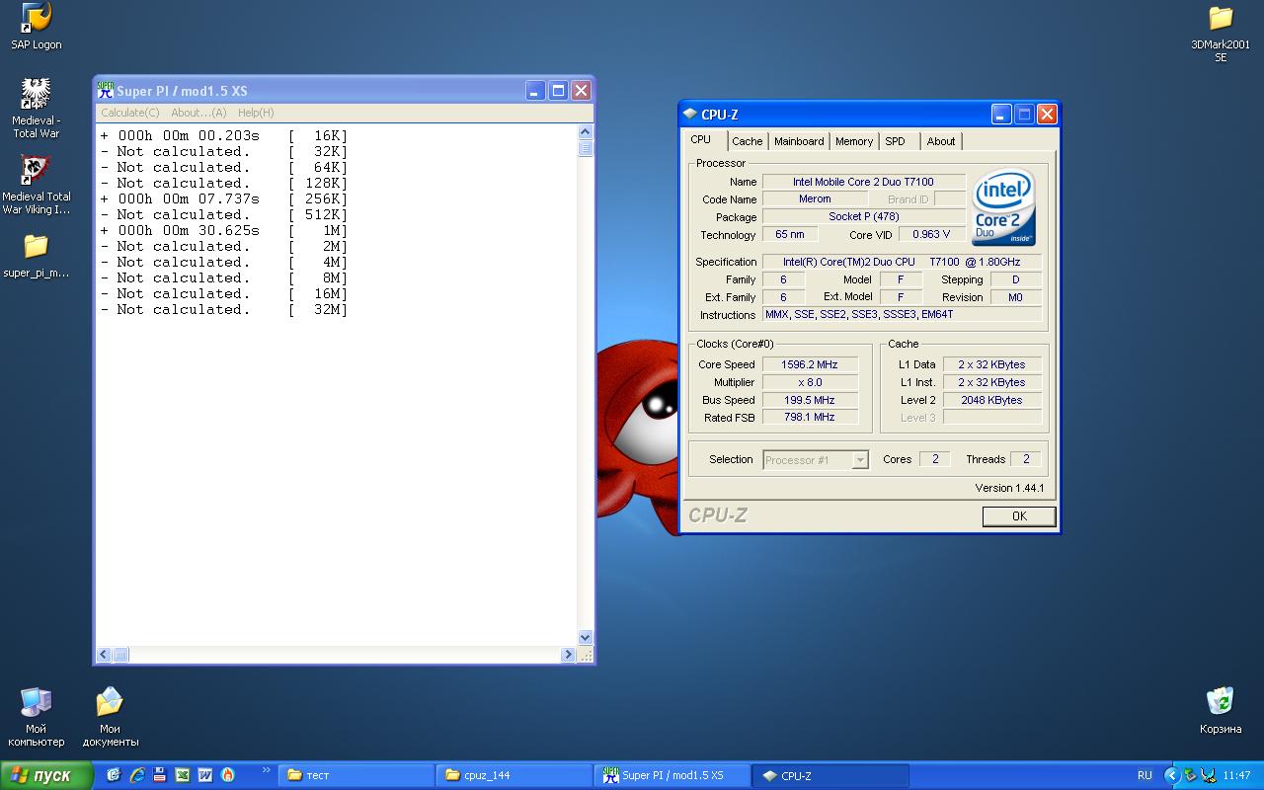Click the Core Speed 1596.2 MHz field

coord(810,364)
